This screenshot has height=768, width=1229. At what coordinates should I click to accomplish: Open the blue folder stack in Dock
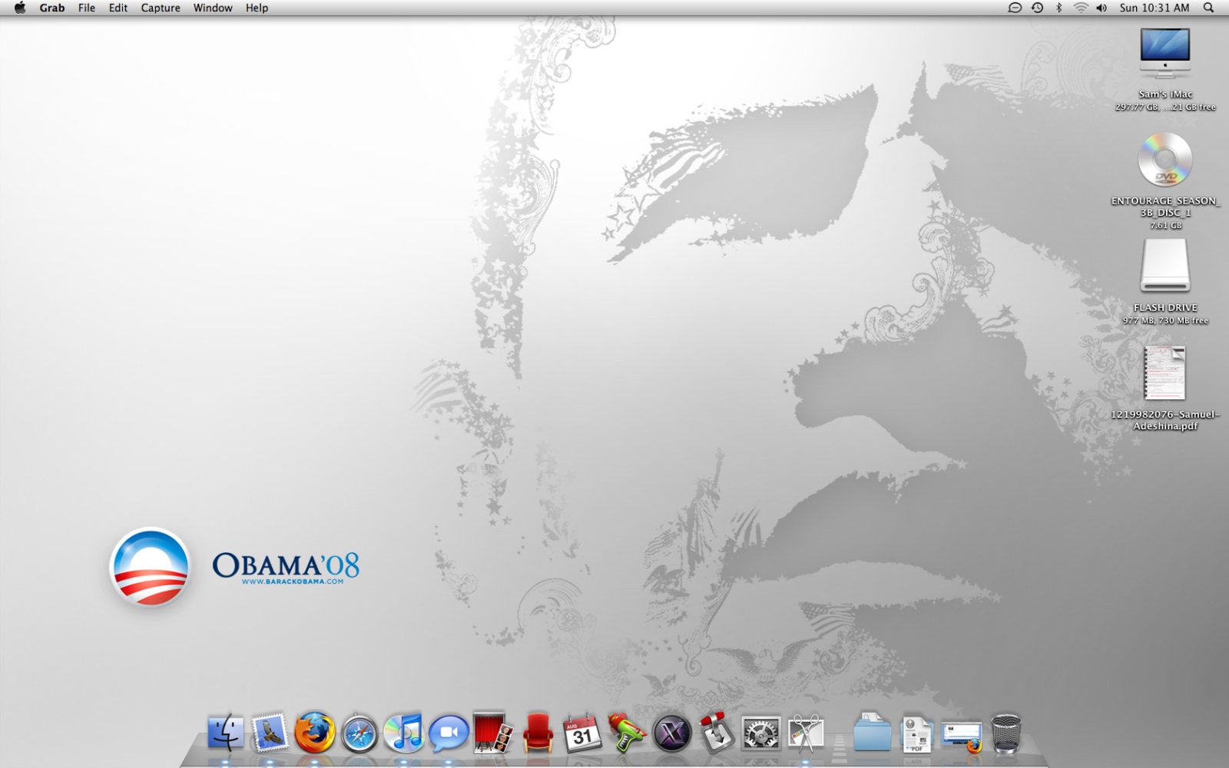click(873, 733)
